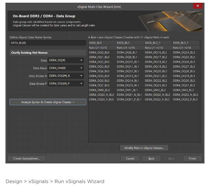Viewport: 209px width, 190px height.
Task: Select the DATA_BL0 column header
Action: 102,43
